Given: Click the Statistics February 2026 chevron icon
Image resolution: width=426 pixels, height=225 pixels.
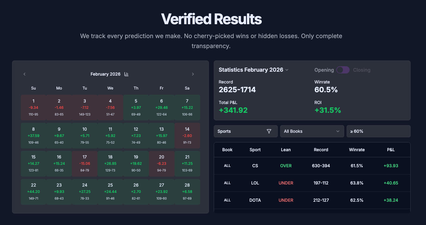Looking at the screenshot, I should (287, 70).
